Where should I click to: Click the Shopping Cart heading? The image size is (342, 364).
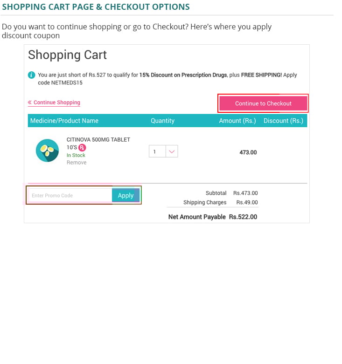[68, 55]
